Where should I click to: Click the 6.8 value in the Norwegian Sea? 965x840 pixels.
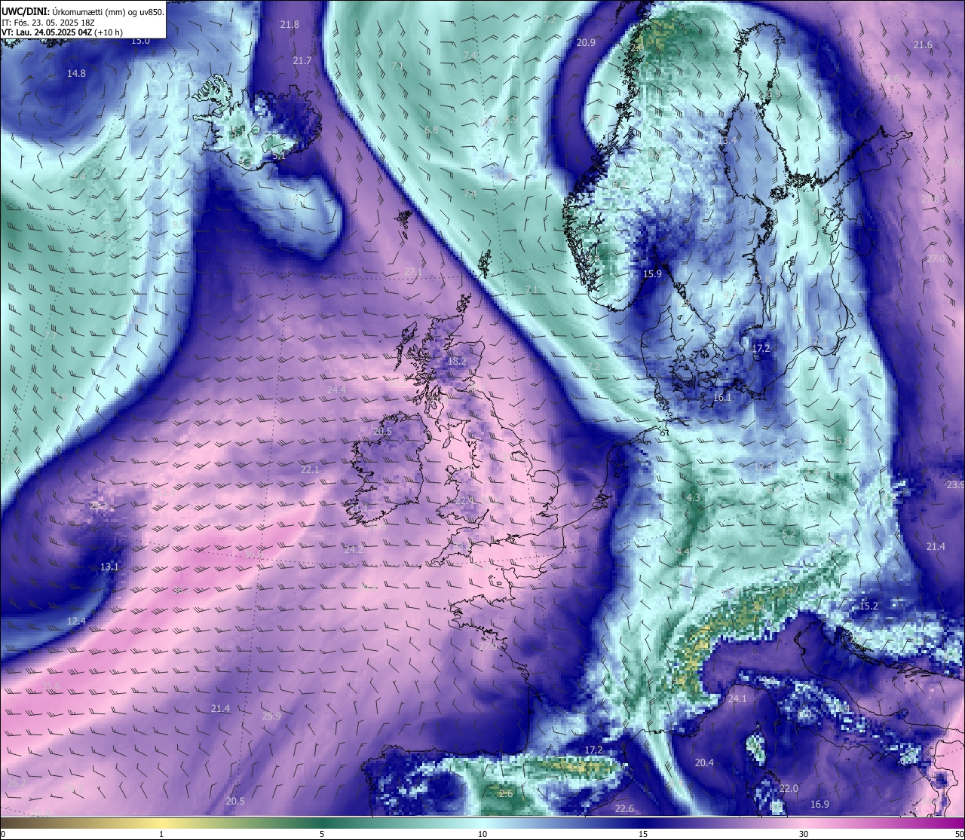tap(431, 130)
